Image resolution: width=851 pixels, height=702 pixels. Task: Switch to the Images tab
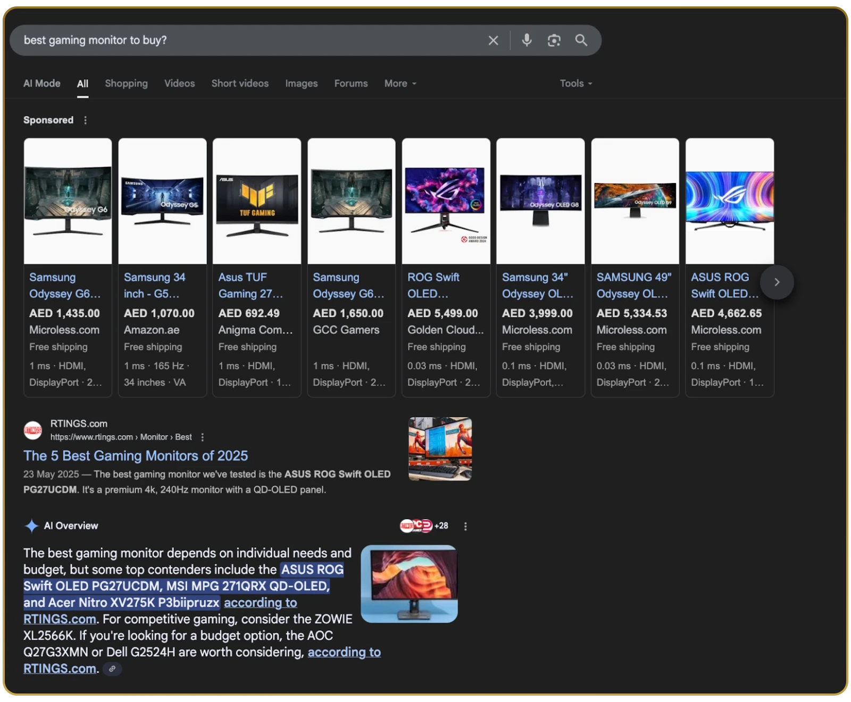(301, 83)
